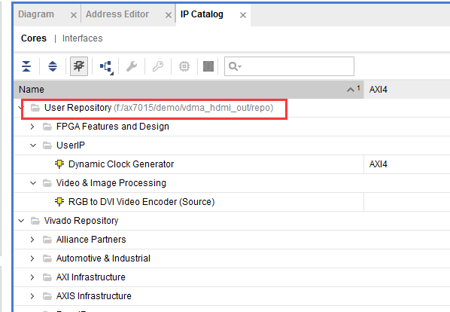450x312 pixels.
Task: Click the group by hierarchy icon
Action: tap(106, 66)
